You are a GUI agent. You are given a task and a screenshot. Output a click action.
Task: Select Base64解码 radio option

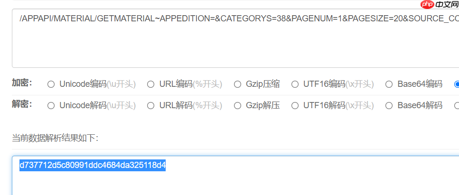[x=389, y=106]
